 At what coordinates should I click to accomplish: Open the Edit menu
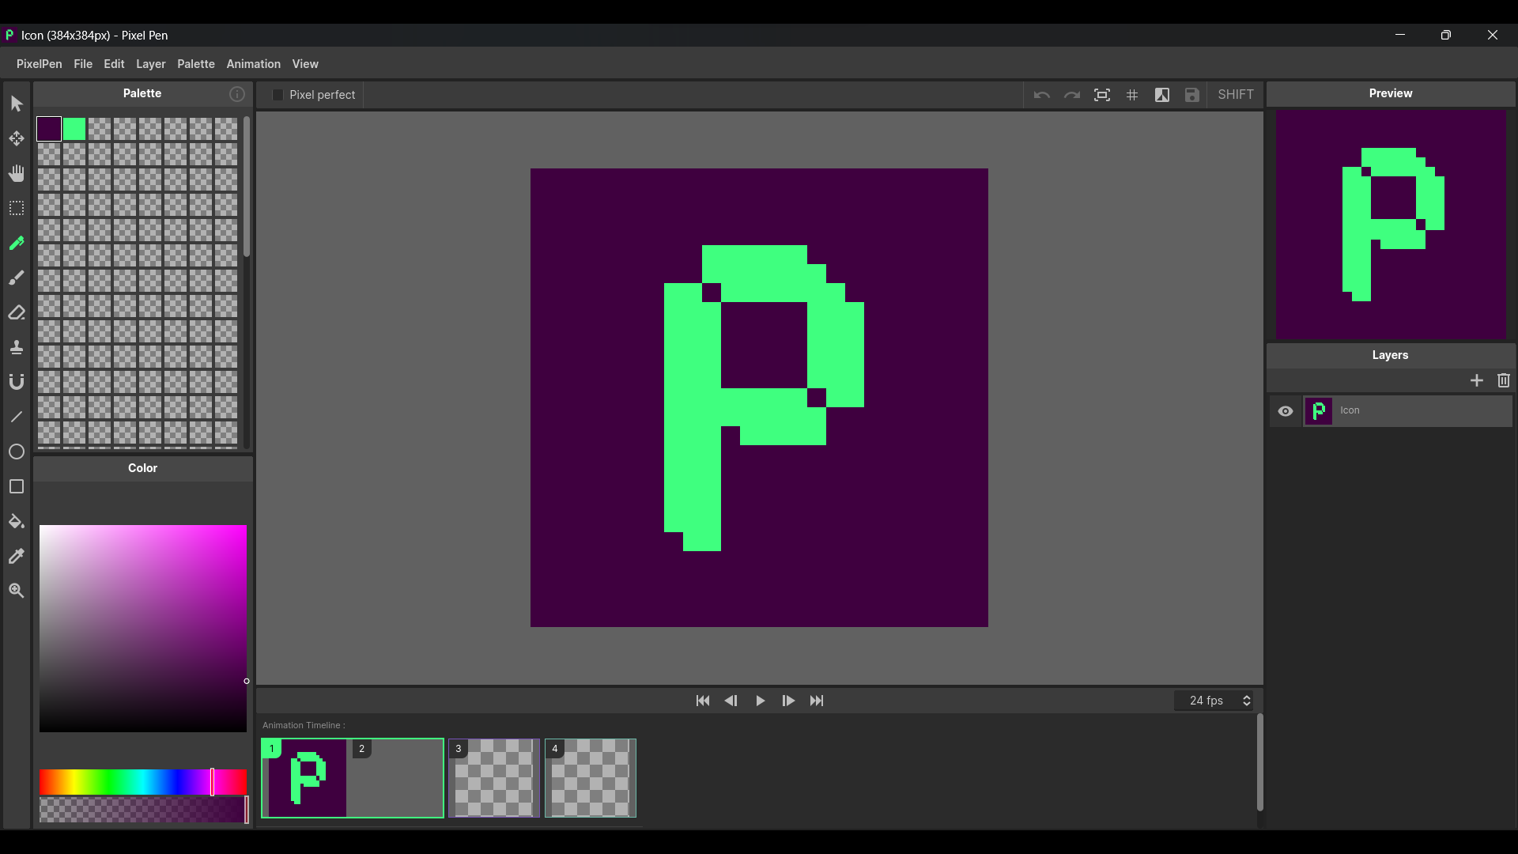pos(114,64)
